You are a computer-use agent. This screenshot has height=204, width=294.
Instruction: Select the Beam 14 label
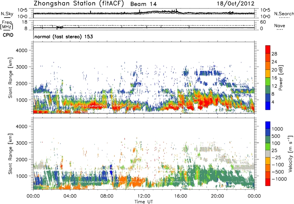[143, 4]
